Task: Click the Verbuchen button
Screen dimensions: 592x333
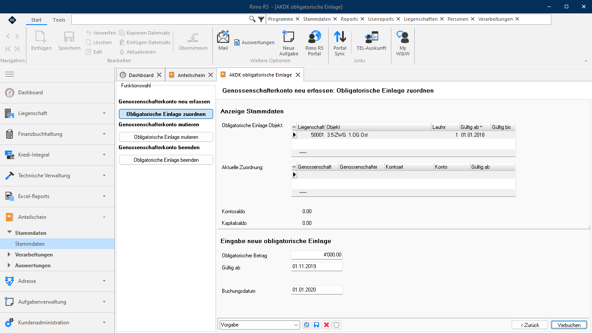Action: (569, 325)
